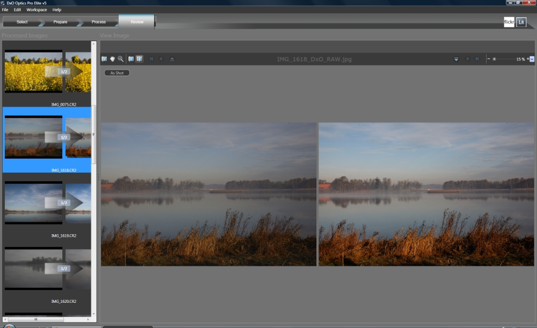Expand output versions of IMG_0075.CR2
537x328 pixels.
64,71
